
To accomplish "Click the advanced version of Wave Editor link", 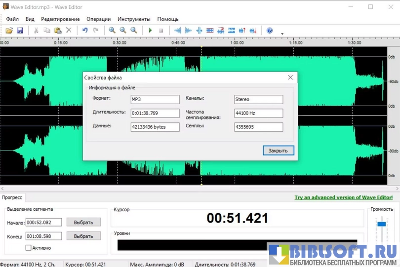I will (x=344, y=197).
